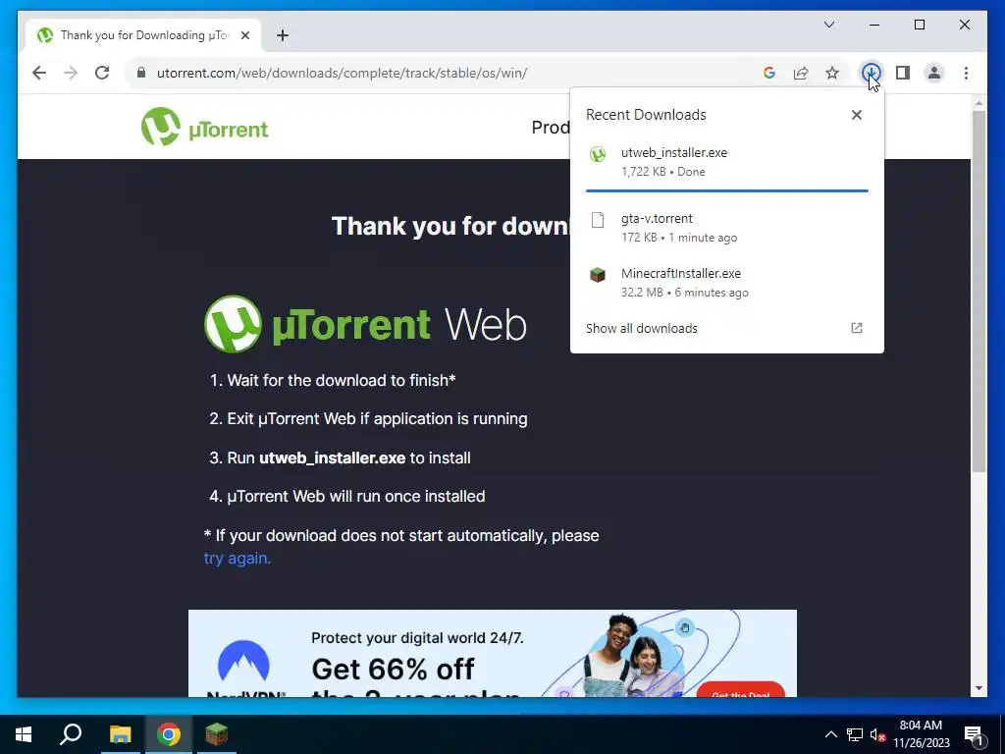Show hidden system tray icons
Viewport: 1005px width, 754px height.
(830, 734)
